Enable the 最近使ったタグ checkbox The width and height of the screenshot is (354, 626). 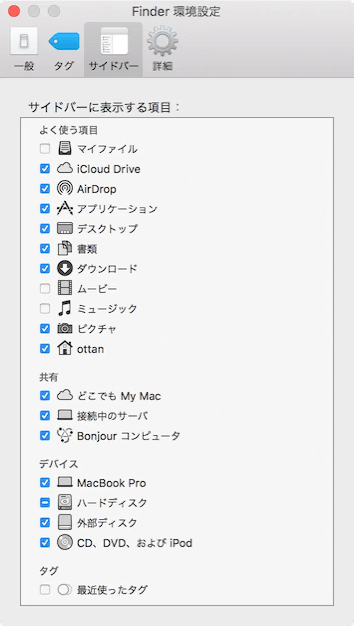pos(45,589)
